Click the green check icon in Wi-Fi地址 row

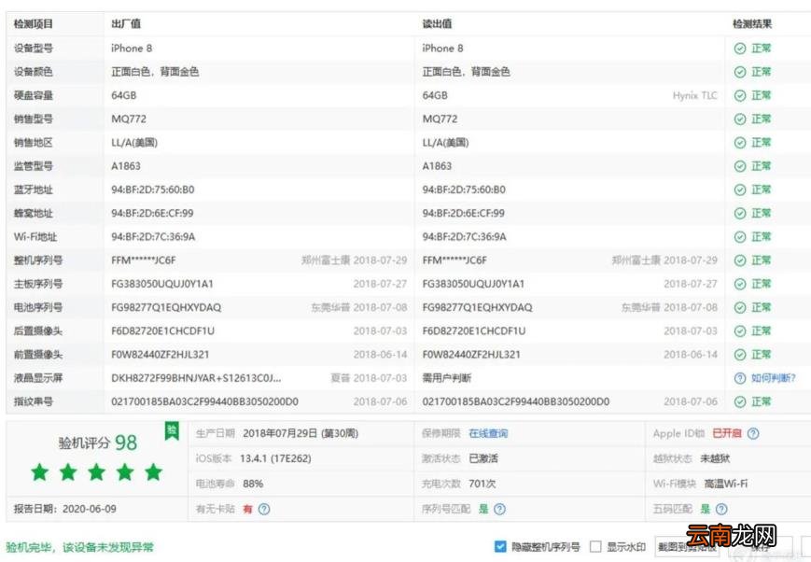[x=740, y=236]
